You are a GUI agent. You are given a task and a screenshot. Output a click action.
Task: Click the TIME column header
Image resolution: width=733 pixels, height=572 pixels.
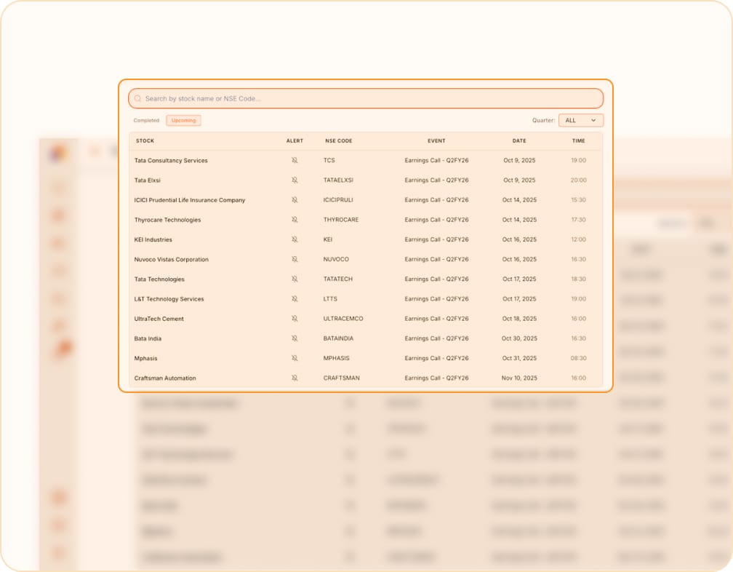[x=578, y=141]
